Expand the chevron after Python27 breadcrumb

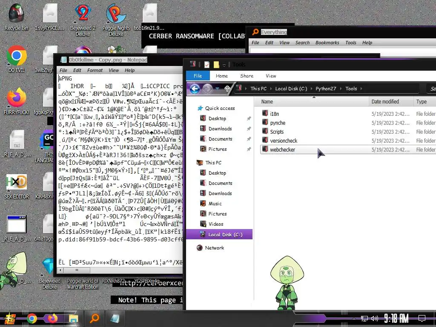(341, 89)
